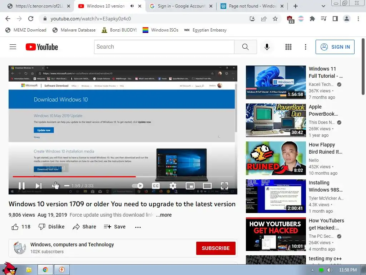Open media control icon in toolbar
Image resolution: width=366 pixels, height=275 pixels.
323,19
